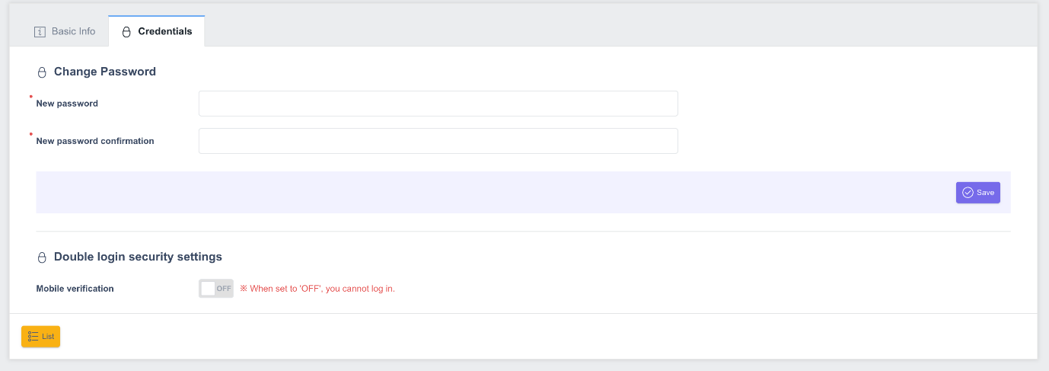1049x371 pixels.
Task: Click the lock icon beside Double login security settings
Action: click(42, 257)
